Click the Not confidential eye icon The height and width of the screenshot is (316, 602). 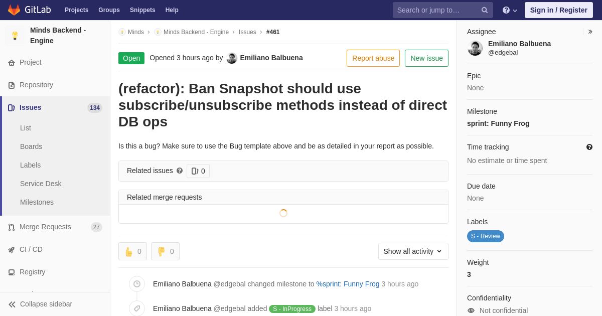click(471, 310)
